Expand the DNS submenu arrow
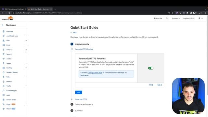The height and width of the screenshot is (117, 208). [x=26, y=40]
